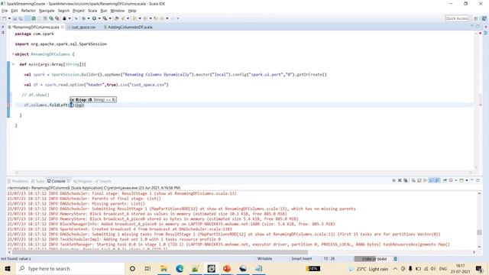Viewport: 489px width, 275px height.
Task: Select the Console view tab
Action: [58, 181]
